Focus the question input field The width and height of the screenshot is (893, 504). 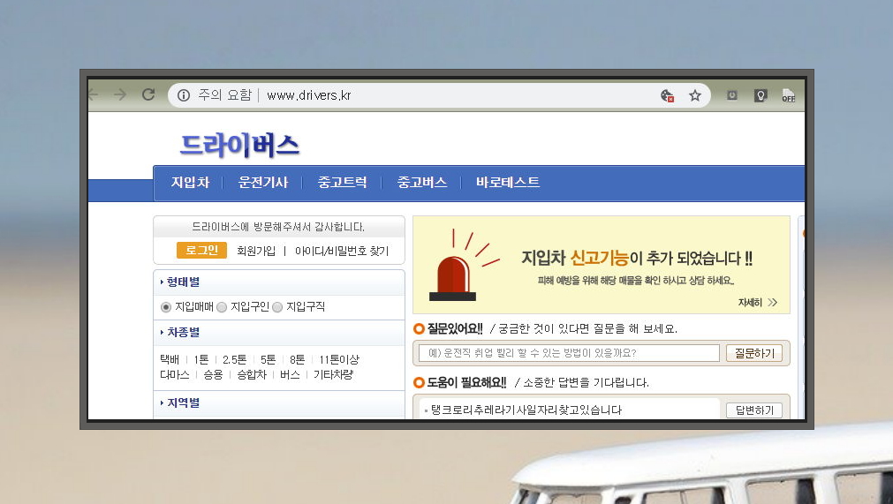click(x=569, y=353)
